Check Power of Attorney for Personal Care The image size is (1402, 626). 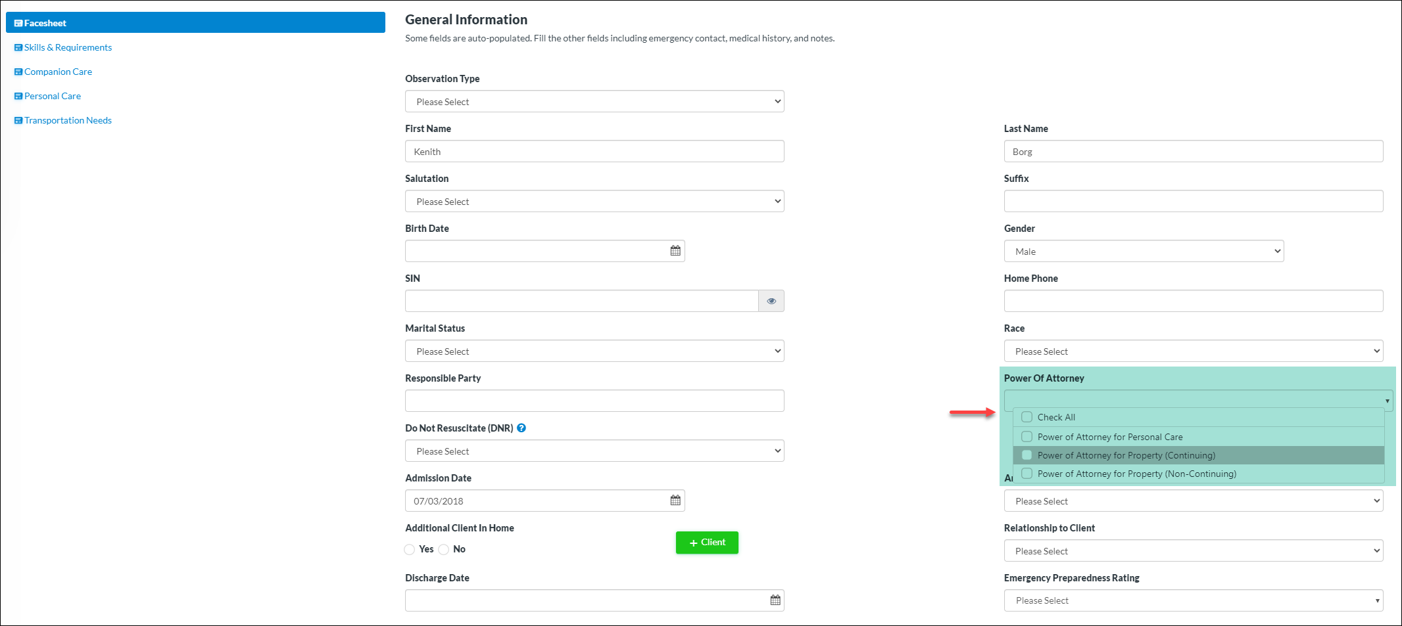tap(1027, 437)
